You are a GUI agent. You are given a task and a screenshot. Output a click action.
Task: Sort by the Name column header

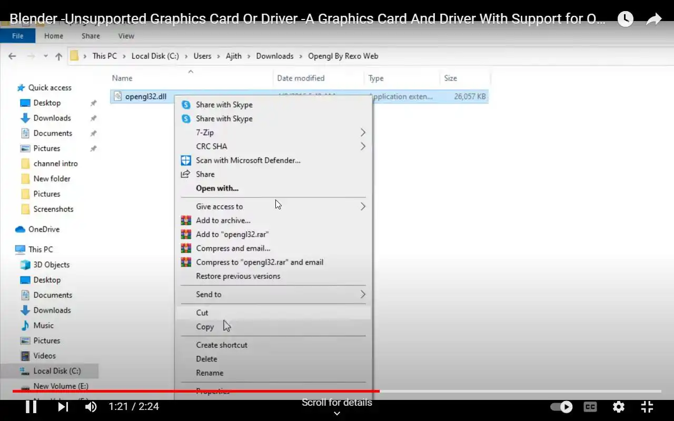(122, 78)
